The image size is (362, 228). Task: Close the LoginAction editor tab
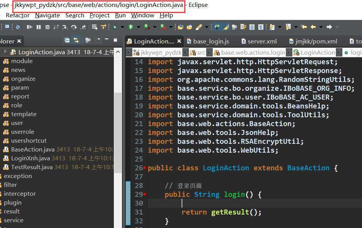pos(179,41)
